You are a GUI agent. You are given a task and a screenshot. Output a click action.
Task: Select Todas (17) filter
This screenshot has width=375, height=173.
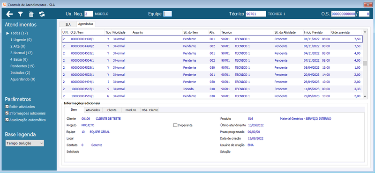pyautogui.click(x=19, y=33)
